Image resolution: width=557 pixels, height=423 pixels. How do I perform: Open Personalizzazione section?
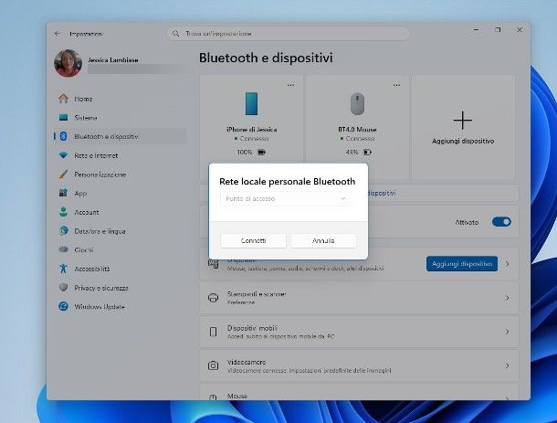coord(120,174)
